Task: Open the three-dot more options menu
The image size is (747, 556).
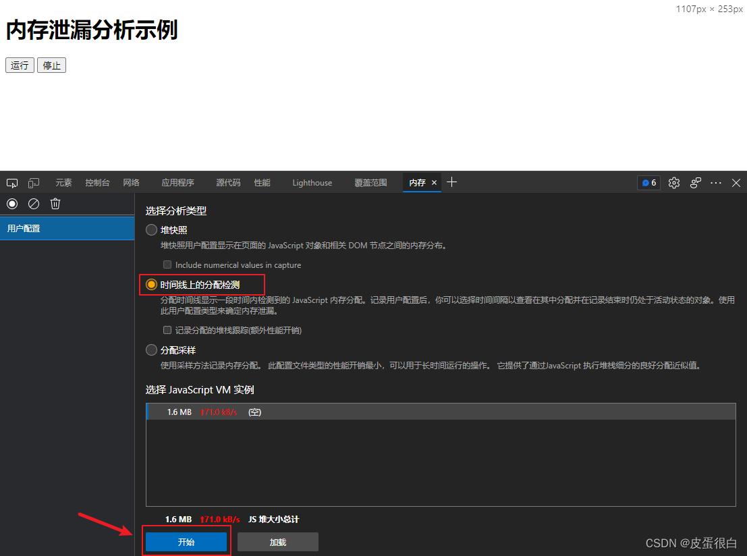Action: coord(715,183)
